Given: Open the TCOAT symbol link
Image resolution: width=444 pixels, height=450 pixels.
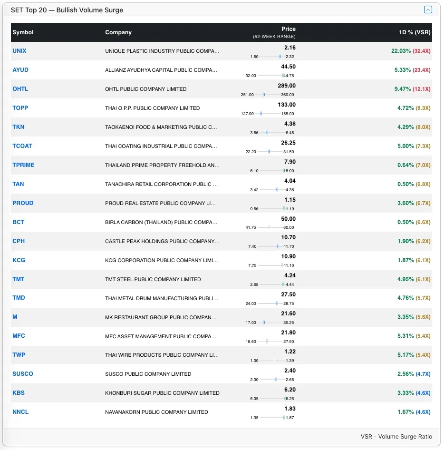Looking at the screenshot, I should [x=22, y=146].
